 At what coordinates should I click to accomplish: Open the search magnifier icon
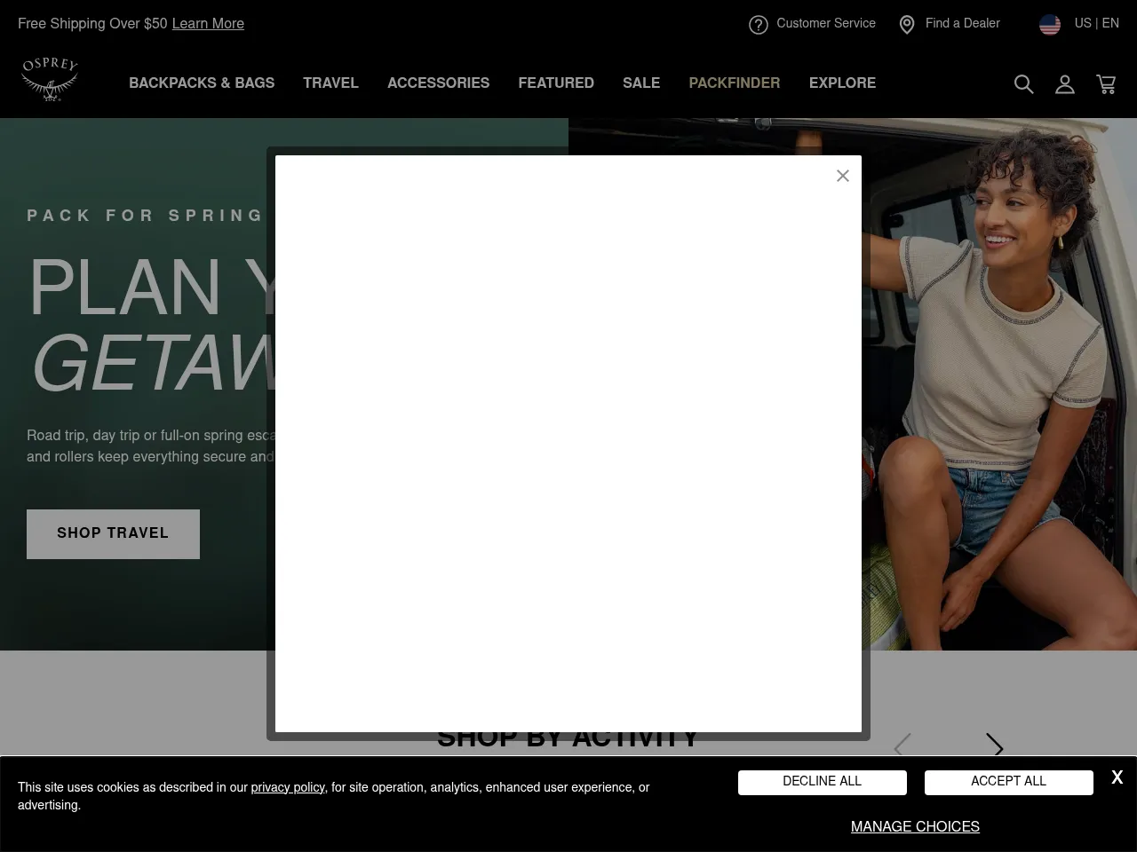(x=1023, y=84)
